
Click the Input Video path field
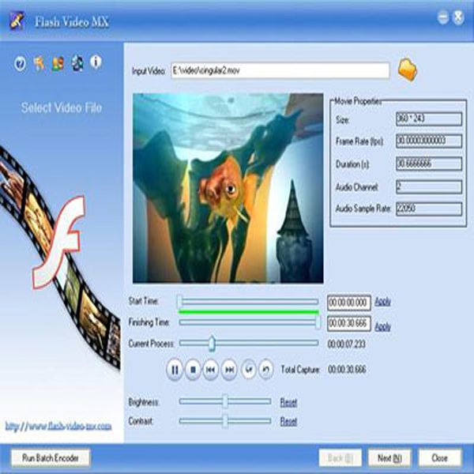click(x=280, y=70)
